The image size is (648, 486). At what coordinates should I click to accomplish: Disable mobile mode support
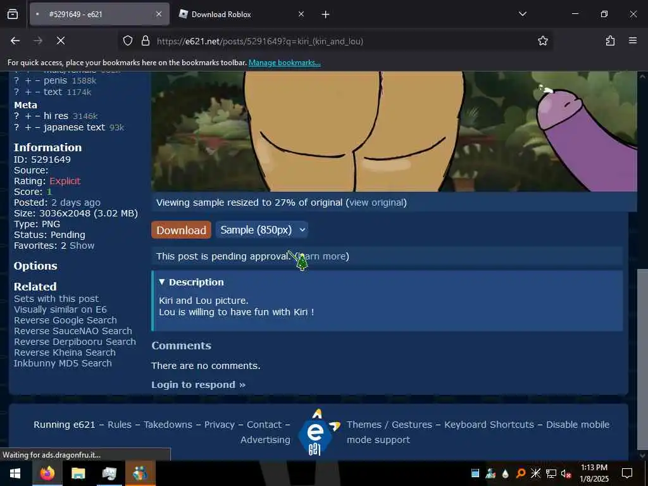click(478, 432)
